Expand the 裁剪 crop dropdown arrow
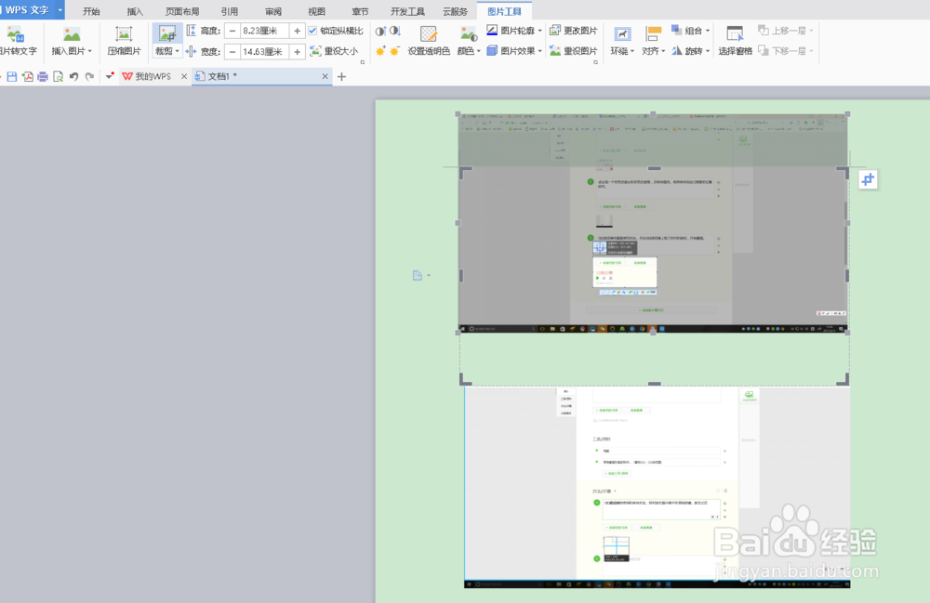930x603 pixels. pyautogui.click(x=177, y=51)
